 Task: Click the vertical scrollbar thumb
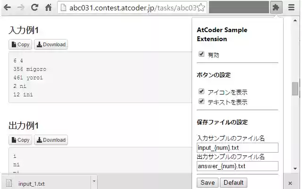tap(295, 89)
